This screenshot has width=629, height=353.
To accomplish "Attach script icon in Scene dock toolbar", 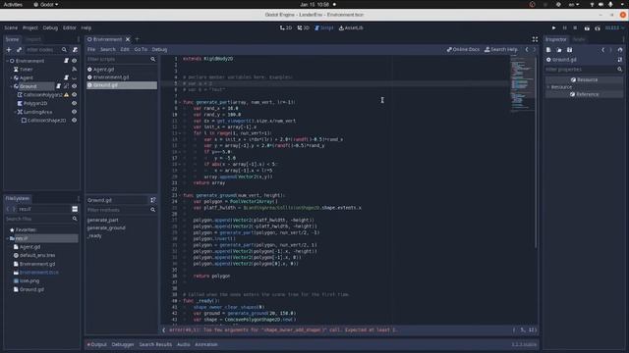I will [x=75, y=50].
